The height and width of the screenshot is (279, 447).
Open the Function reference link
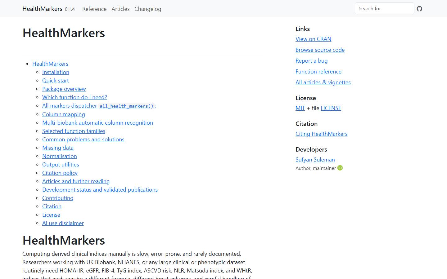[x=318, y=72]
